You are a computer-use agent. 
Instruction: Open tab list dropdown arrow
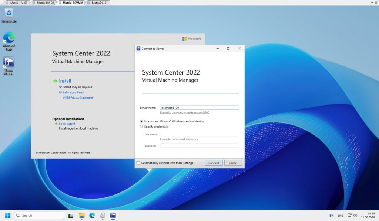pyautogui.click(x=372, y=3)
